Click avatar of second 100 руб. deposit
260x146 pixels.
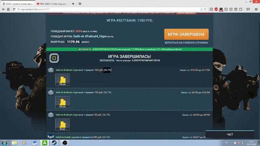pos(51,92)
